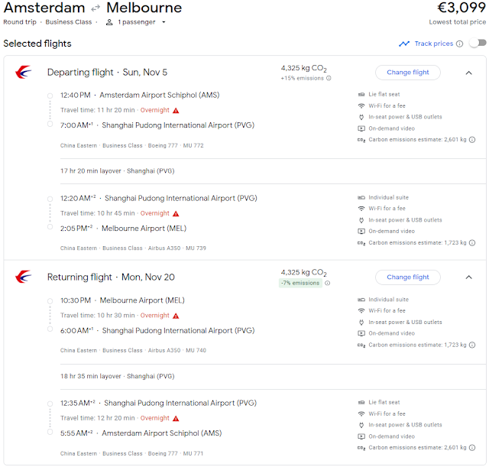Image resolution: width=489 pixels, height=467 pixels.
Task: Click the China Eastern logo on departing flight
Action: coord(23,73)
